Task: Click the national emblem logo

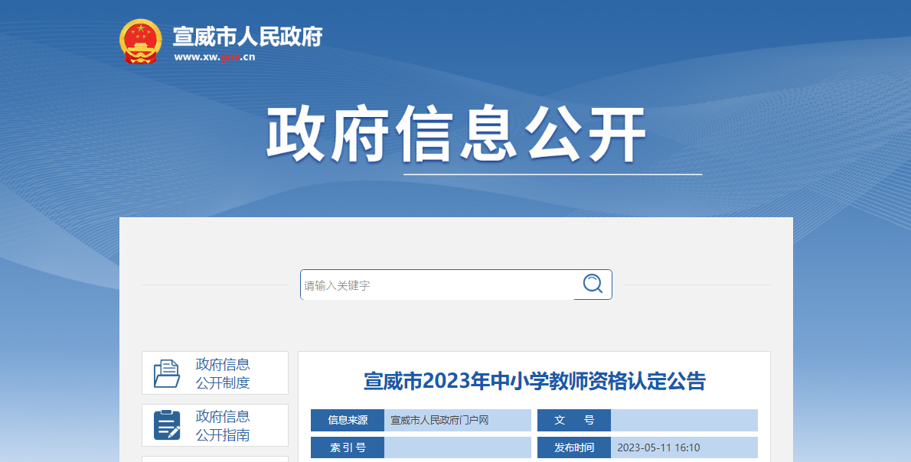Action: [141, 41]
